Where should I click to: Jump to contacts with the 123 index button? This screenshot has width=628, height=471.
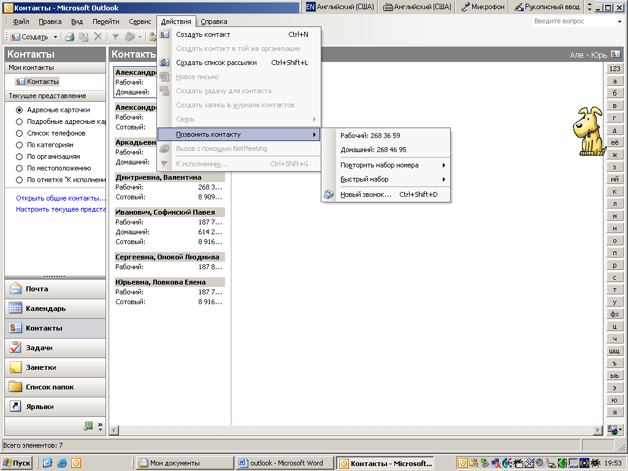pyautogui.click(x=615, y=69)
